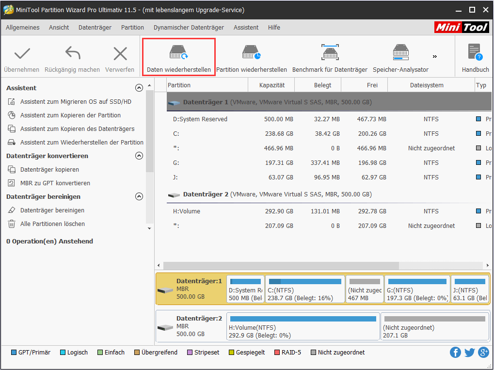Open the Ansicht menu

(59, 28)
